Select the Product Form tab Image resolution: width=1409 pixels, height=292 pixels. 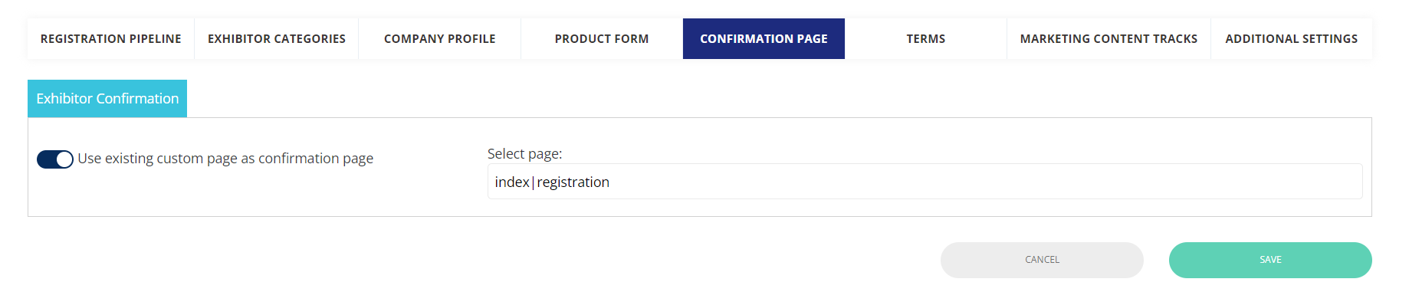click(x=602, y=38)
